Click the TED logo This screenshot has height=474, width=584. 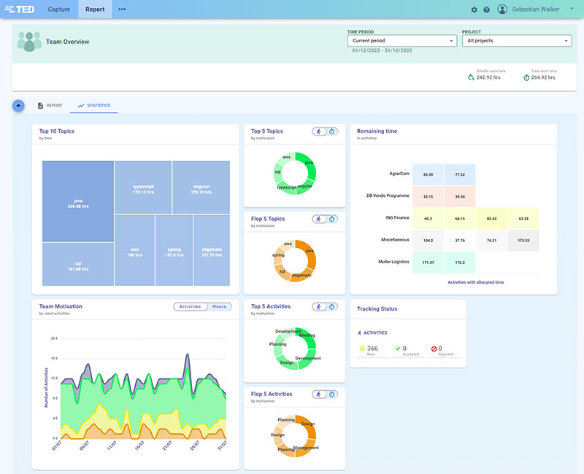(19, 9)
